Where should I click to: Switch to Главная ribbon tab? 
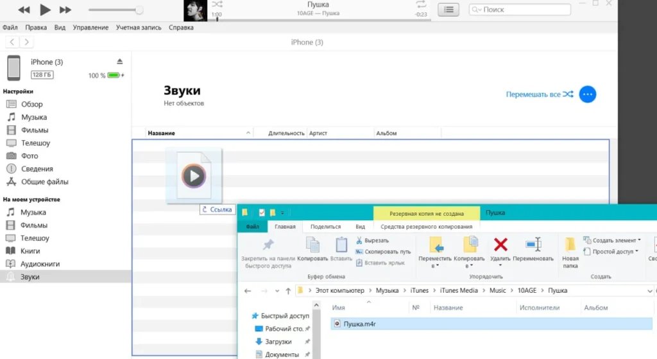[285, 227]
